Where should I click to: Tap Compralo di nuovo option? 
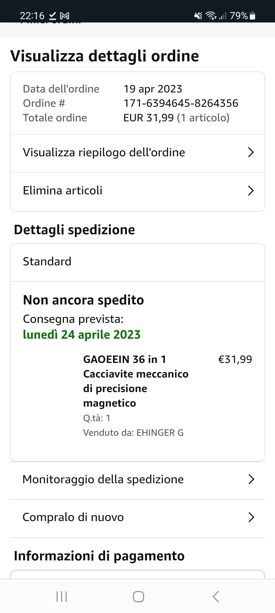(x=73, y=517)
